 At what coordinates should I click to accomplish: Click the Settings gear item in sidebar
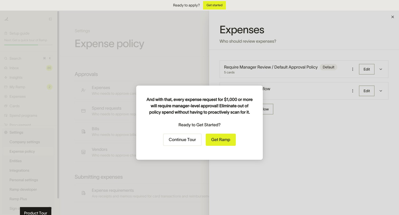28,132
